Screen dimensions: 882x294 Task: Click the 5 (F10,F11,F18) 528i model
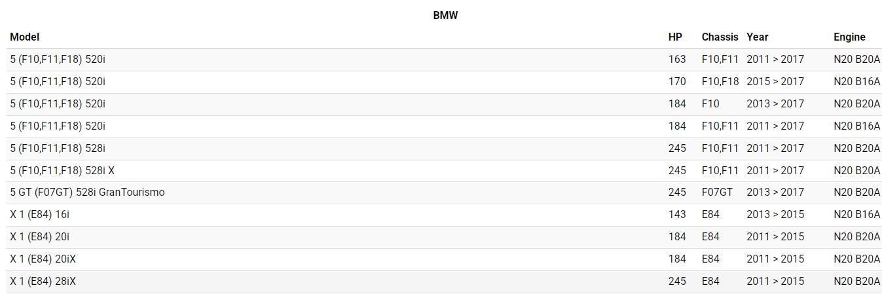pos(58,149)
